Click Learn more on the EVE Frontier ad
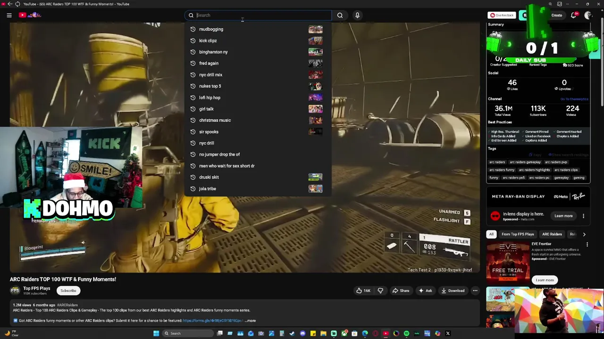 545,280
